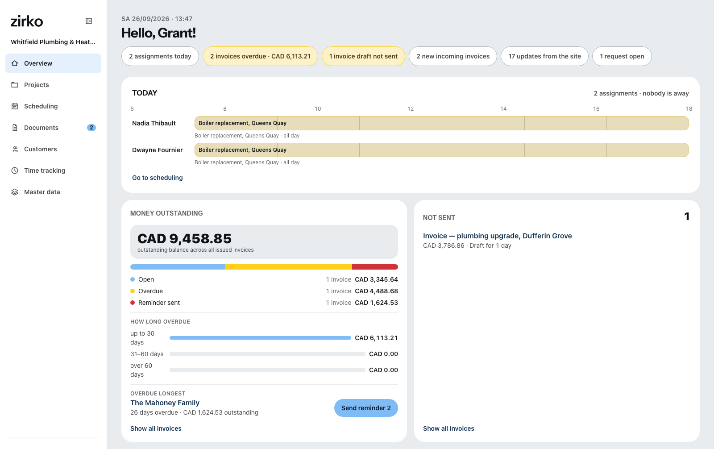The image size is (714, 449).
Task: Click the Scheduling calendar icon
Action: (15, 106)
